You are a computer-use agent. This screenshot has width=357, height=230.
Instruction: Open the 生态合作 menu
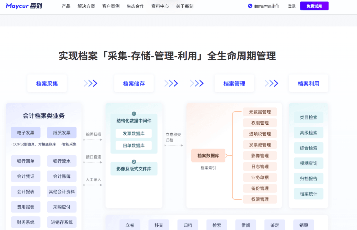[136, 6]
